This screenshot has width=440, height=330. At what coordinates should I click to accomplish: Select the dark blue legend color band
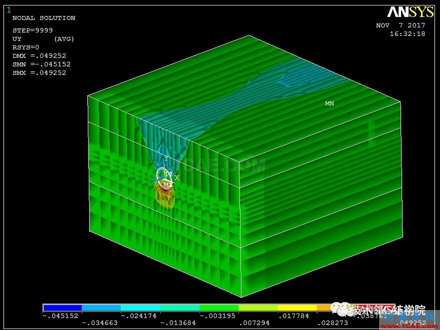[62, 308]
